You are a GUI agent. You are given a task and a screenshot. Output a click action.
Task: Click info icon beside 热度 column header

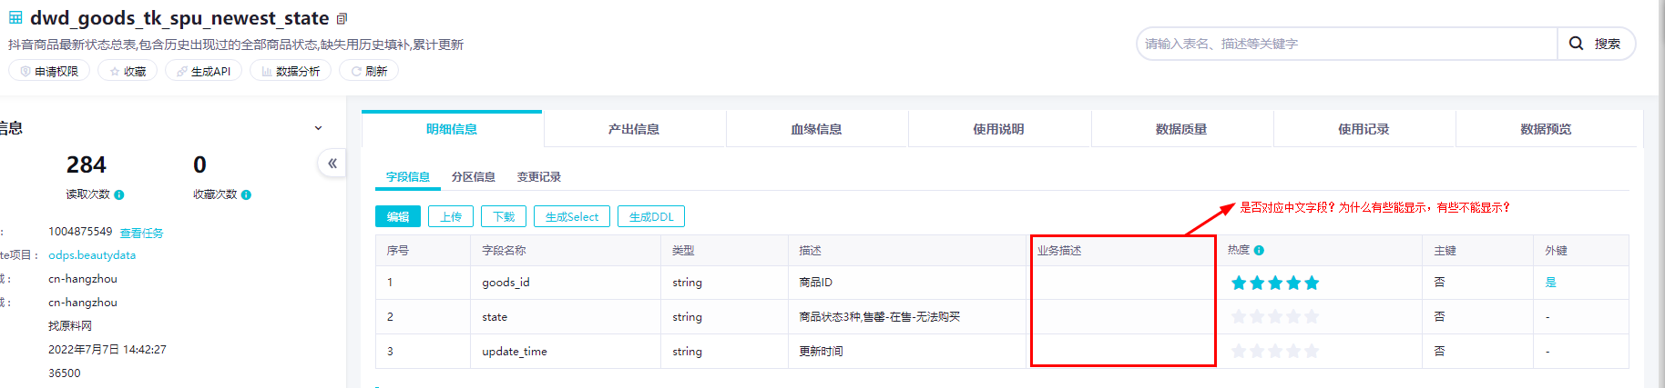coord(1259,251)
